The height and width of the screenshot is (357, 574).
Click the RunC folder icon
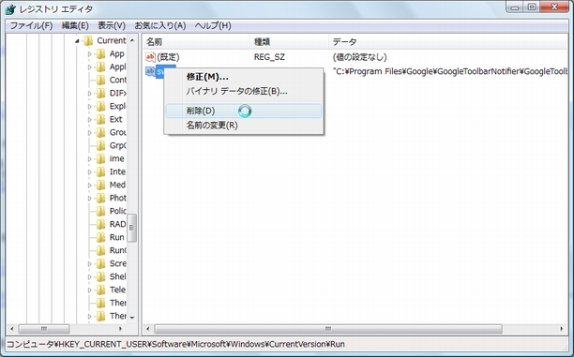[x=100, y=250]
